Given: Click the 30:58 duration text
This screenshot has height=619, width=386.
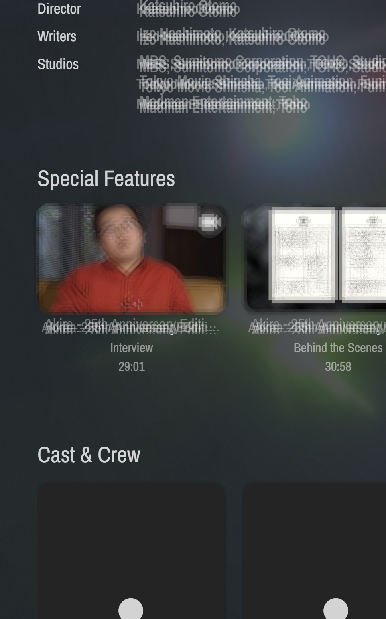Looking at the screenshot, I should [338, 366].
